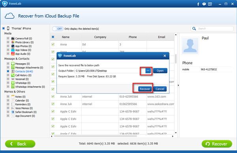Sort by the Company column header
Viewport: 237px width, 153px height.
coord(100,37)
